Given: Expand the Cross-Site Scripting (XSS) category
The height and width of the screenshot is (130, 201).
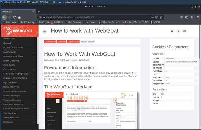Looking at the screenshot, I should pos(19,74).
